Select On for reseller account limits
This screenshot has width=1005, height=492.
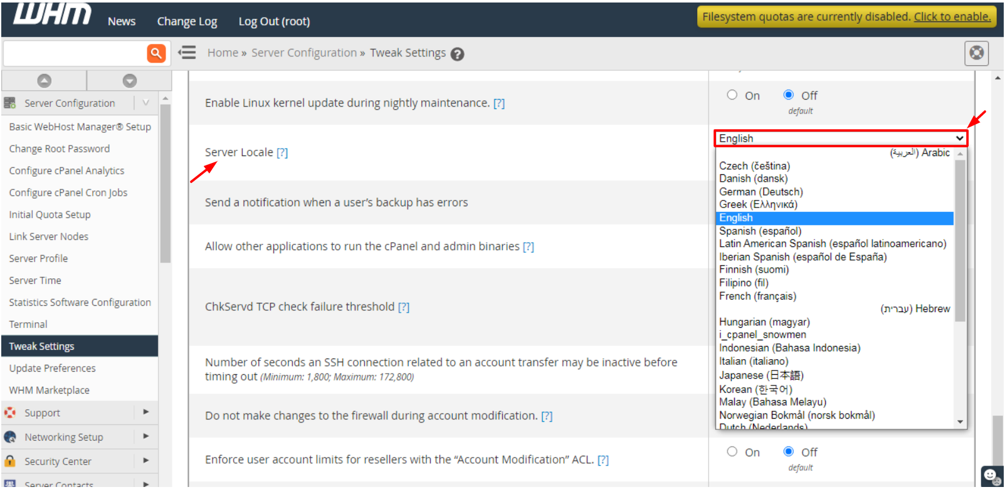click(732, 452)
